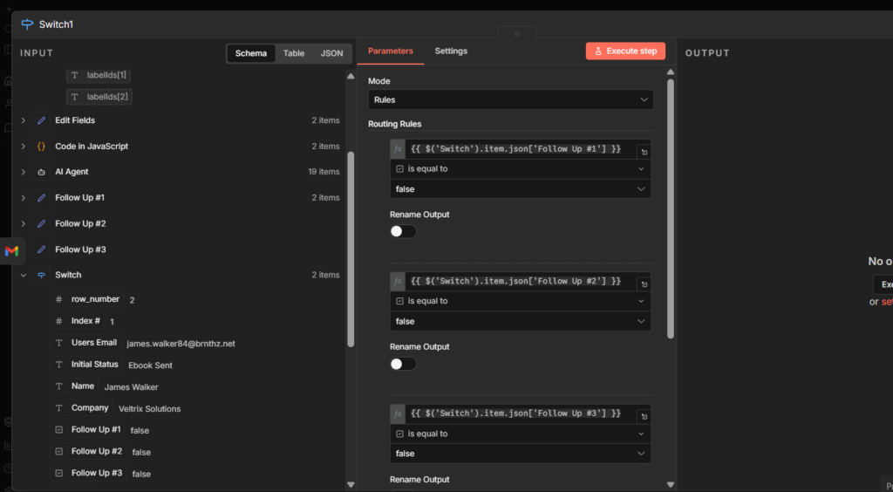This screenshot has width=893, height=492.
Task: Switch to the Settings tab
Action: [451, 51]
